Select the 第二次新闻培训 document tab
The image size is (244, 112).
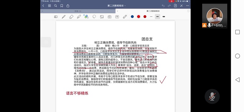[x=153, y=11]
